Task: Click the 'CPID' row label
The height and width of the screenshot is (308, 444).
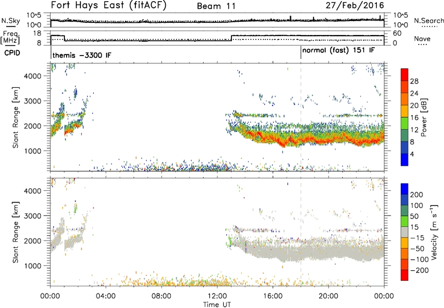Action: (x=12, y=53)
